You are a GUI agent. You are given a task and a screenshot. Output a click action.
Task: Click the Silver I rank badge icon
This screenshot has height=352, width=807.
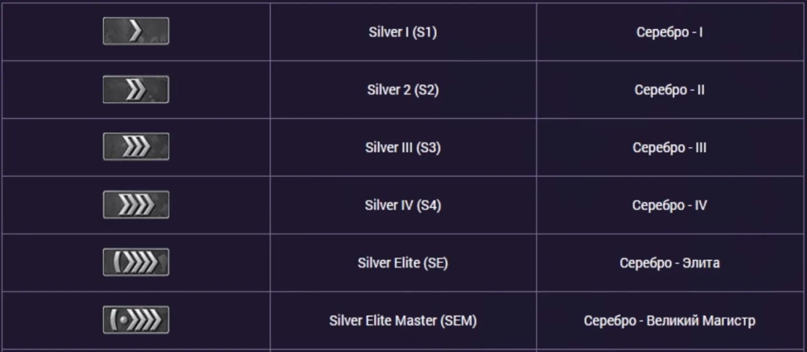click(x=136, y=31)
